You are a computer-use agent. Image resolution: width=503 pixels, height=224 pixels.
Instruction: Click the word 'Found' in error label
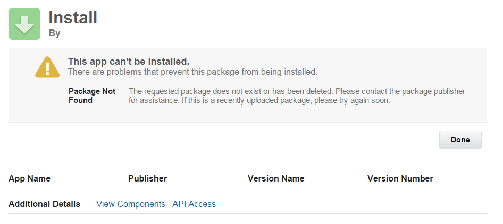80,100
